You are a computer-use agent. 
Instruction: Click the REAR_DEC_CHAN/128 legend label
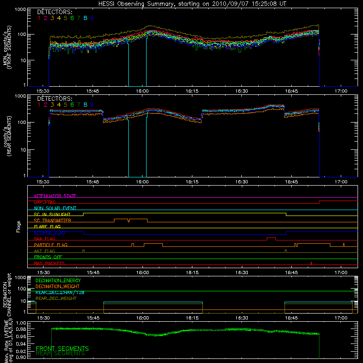click(60, 293)
